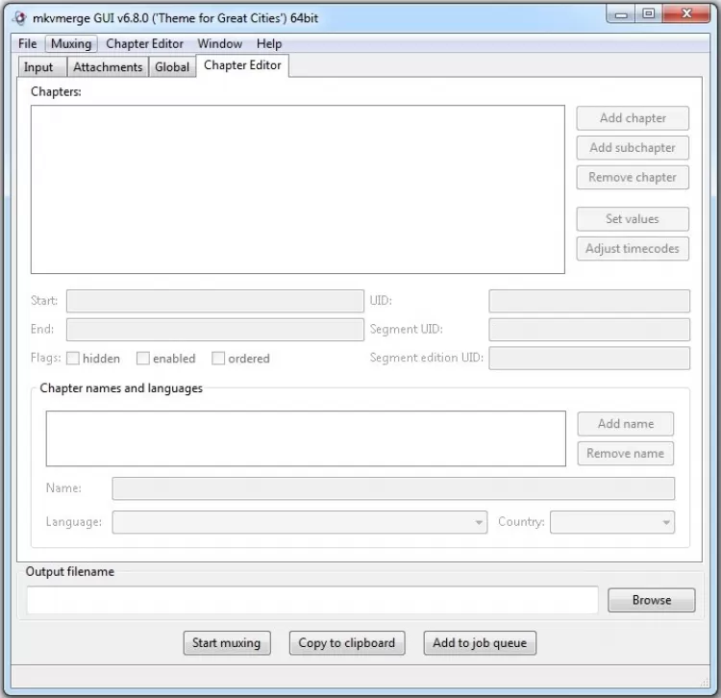
Task: Open the Window menu
Action: (220, 43)
